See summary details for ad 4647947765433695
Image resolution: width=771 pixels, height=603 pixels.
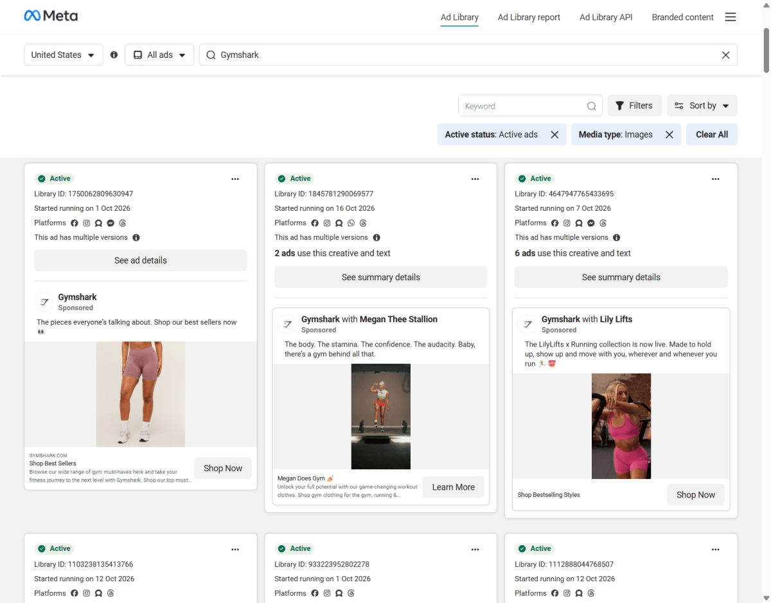[x=621, y=277]
